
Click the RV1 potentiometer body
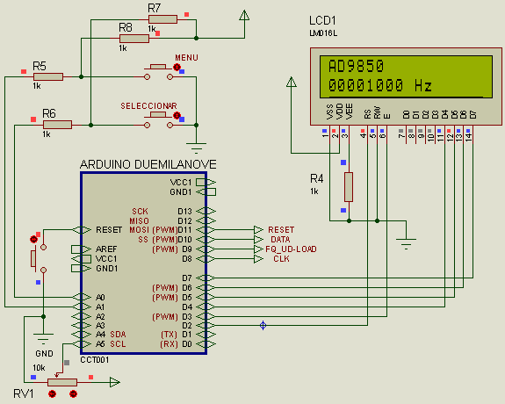[x=62, y=382]
